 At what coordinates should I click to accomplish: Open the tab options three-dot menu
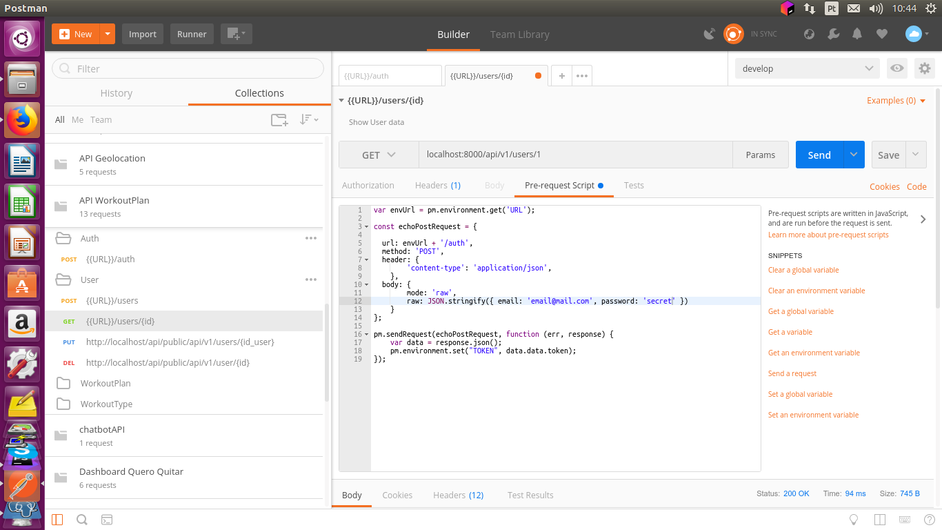click(582, 76)
